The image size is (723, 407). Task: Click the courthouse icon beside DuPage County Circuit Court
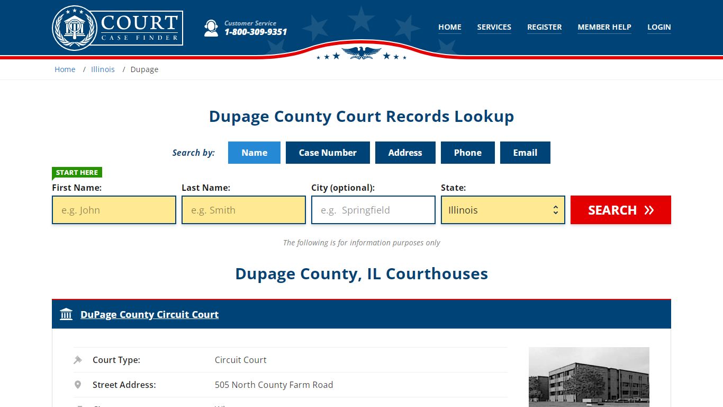click(x=66, y=314)
